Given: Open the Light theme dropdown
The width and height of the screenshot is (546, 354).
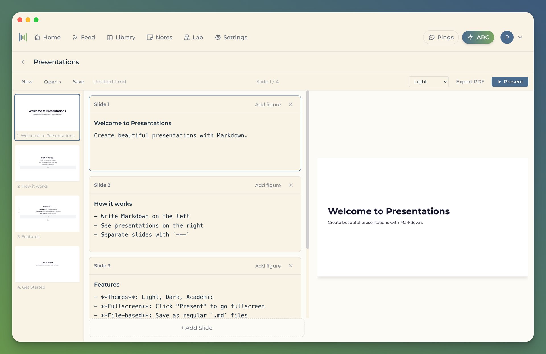Looking at the screenshot, I should pyautogui.click(x=429, y=82).
